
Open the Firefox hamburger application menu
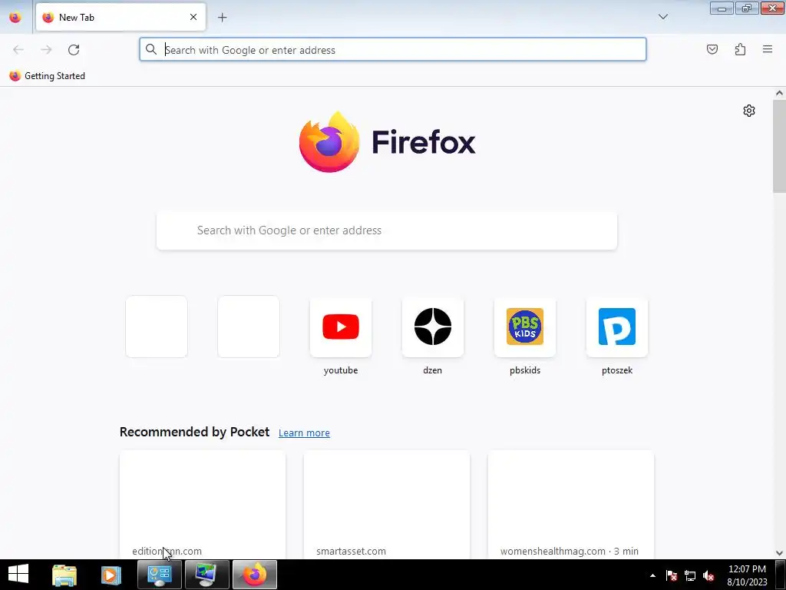(x=768, y=49)
